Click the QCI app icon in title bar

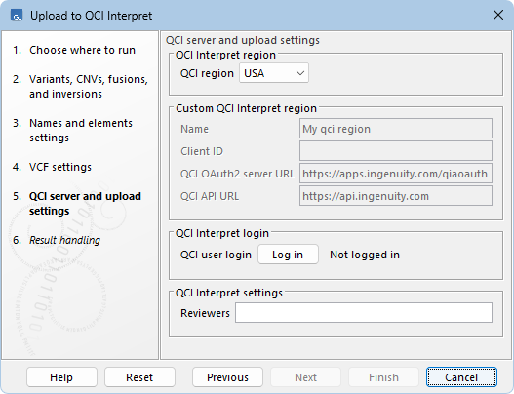point(17,16)
